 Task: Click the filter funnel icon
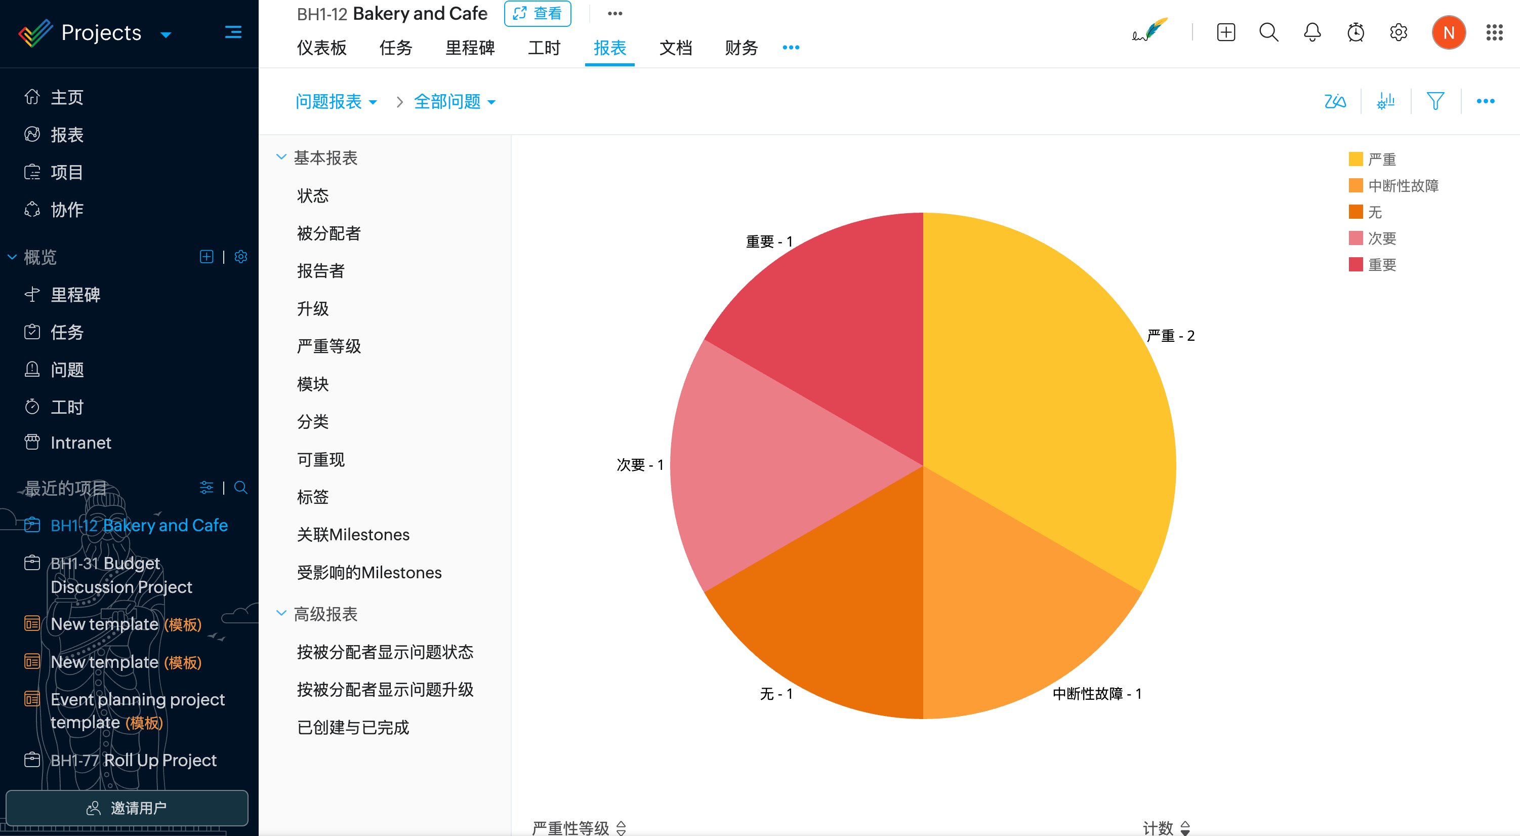1434,101
